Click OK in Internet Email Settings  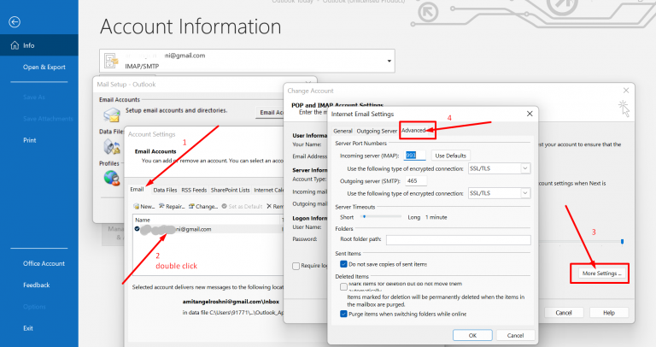472,335
